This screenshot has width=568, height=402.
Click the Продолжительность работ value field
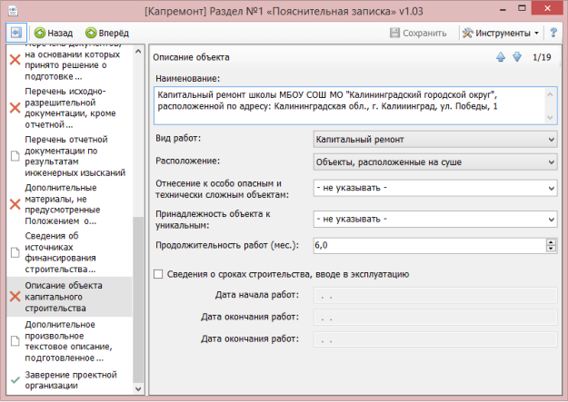coord(429,245)
